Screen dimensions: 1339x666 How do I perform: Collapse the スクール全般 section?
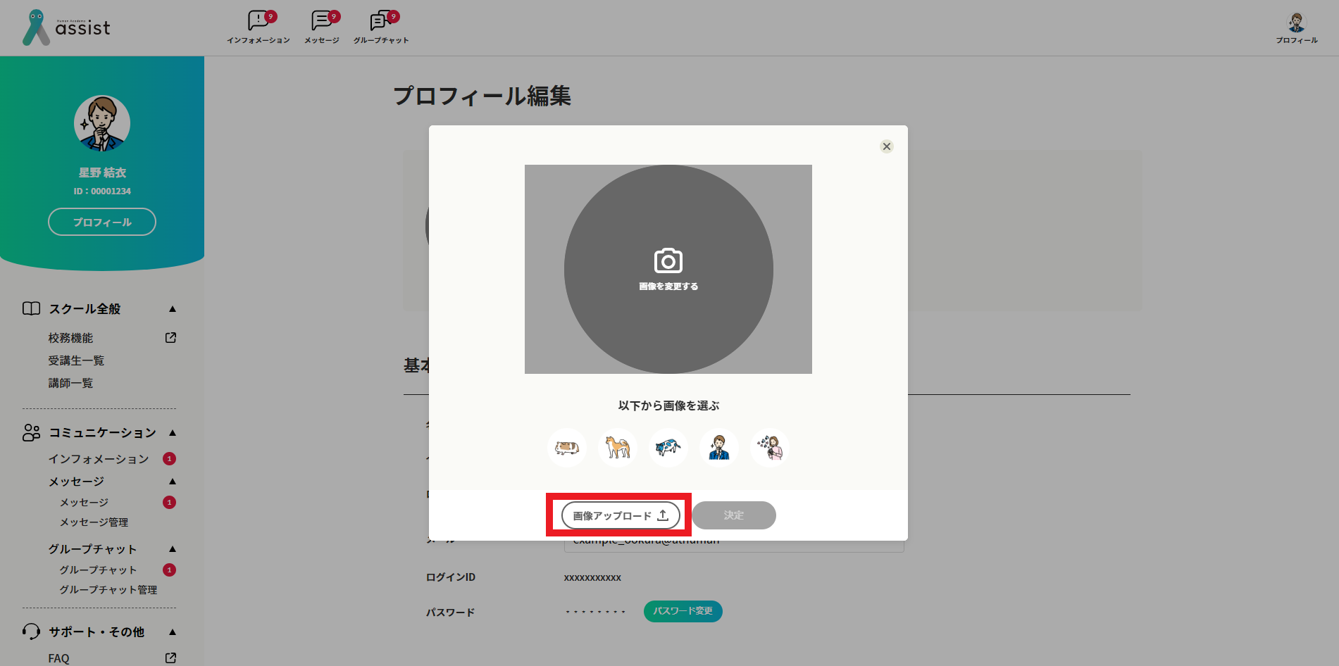tap(173, 309)
